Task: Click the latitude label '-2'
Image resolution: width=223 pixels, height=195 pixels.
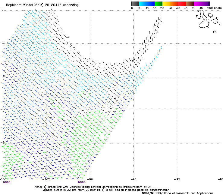Action: pos(3,43)
